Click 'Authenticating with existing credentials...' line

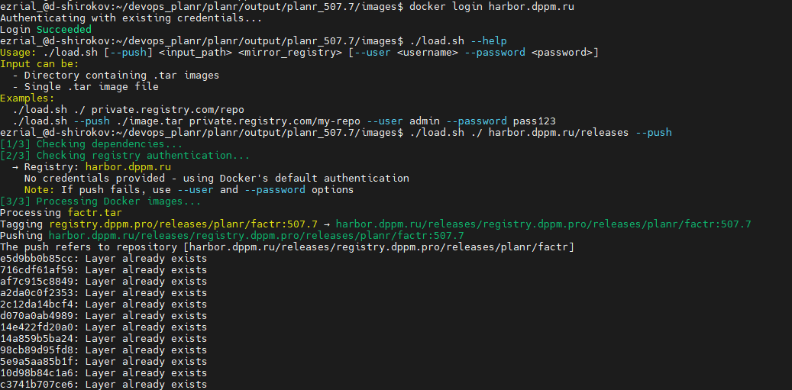(131, 18)
